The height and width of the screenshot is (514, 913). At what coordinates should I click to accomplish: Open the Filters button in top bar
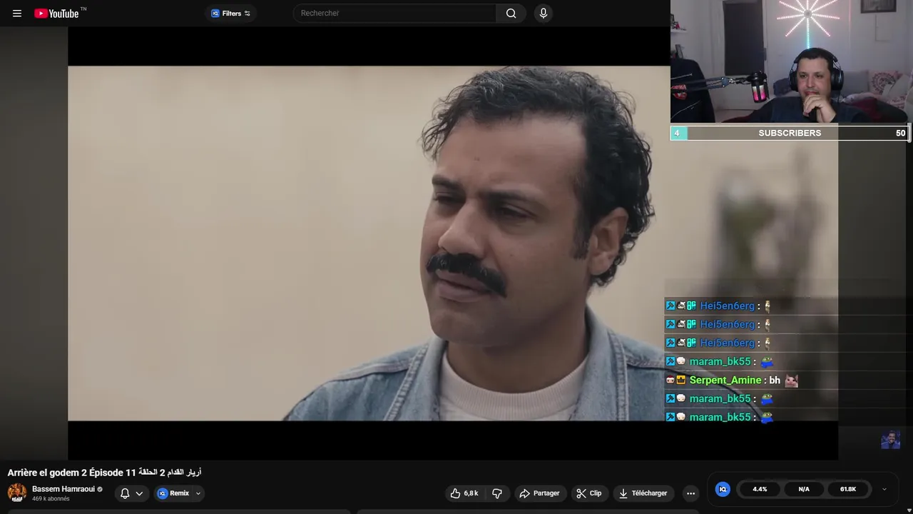coord(231,13)
